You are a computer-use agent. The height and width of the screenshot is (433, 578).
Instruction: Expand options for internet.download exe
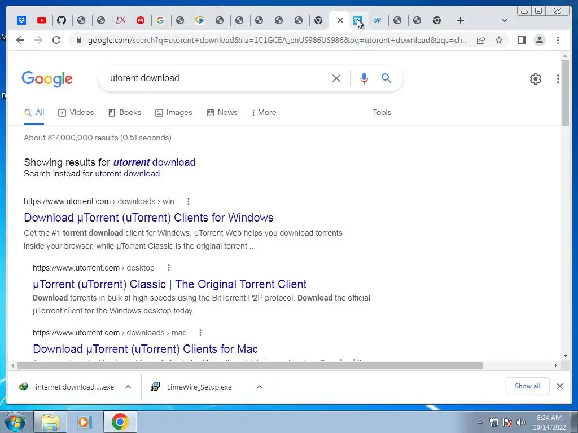(x=128, y=387)
